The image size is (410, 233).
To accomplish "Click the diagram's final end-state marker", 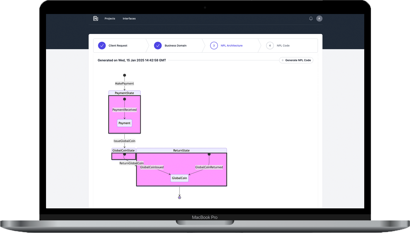I will click(179, 197).
